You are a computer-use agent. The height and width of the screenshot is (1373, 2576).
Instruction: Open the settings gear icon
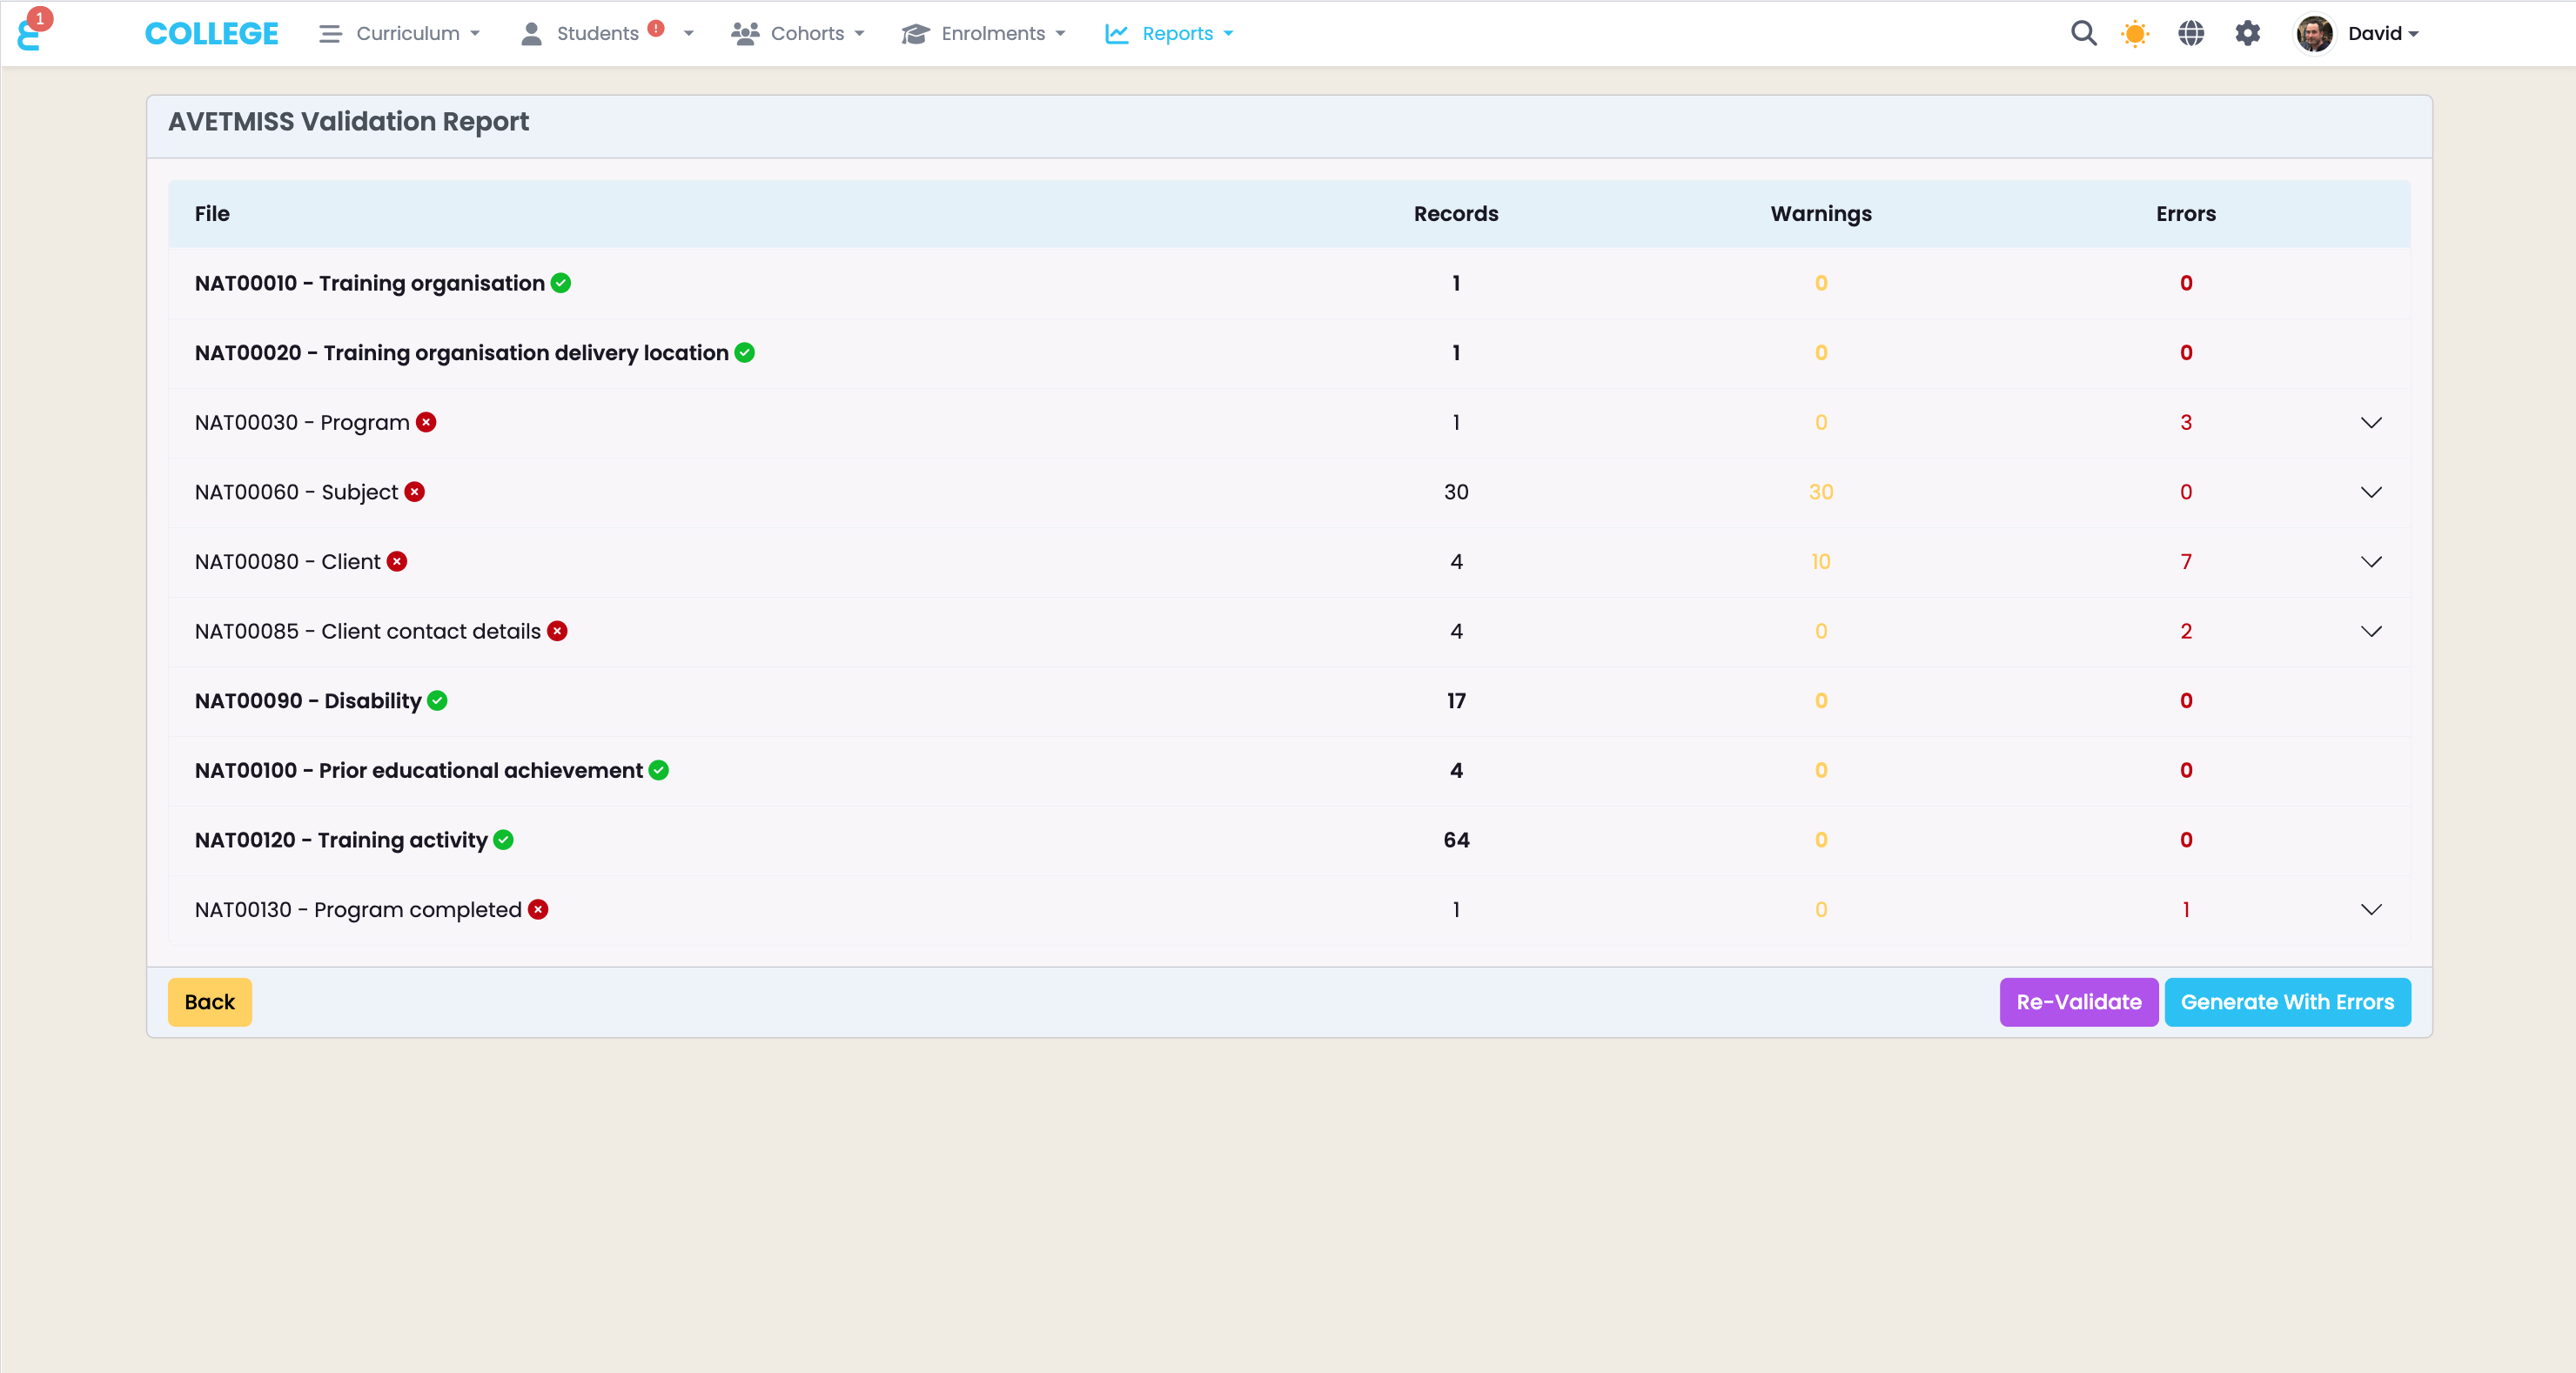[x=2247, y=33]
